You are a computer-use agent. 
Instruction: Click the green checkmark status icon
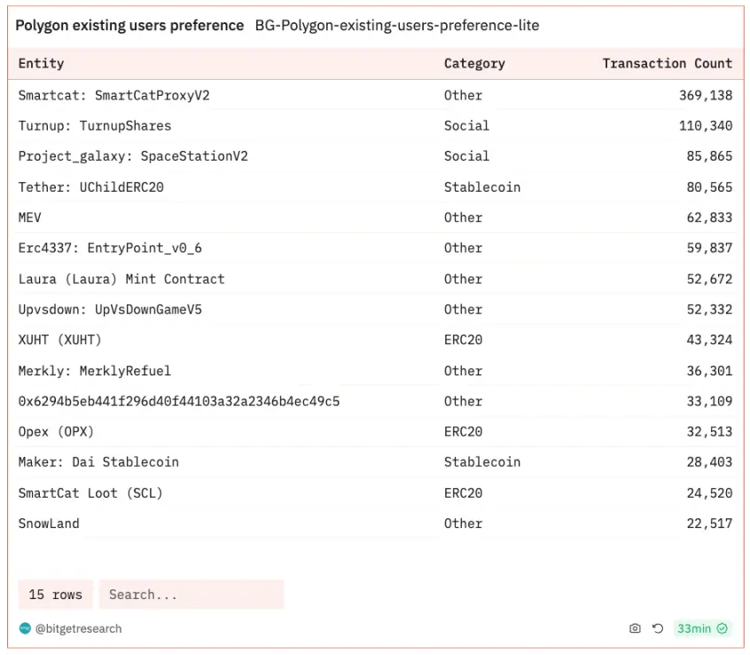[723, 628]
